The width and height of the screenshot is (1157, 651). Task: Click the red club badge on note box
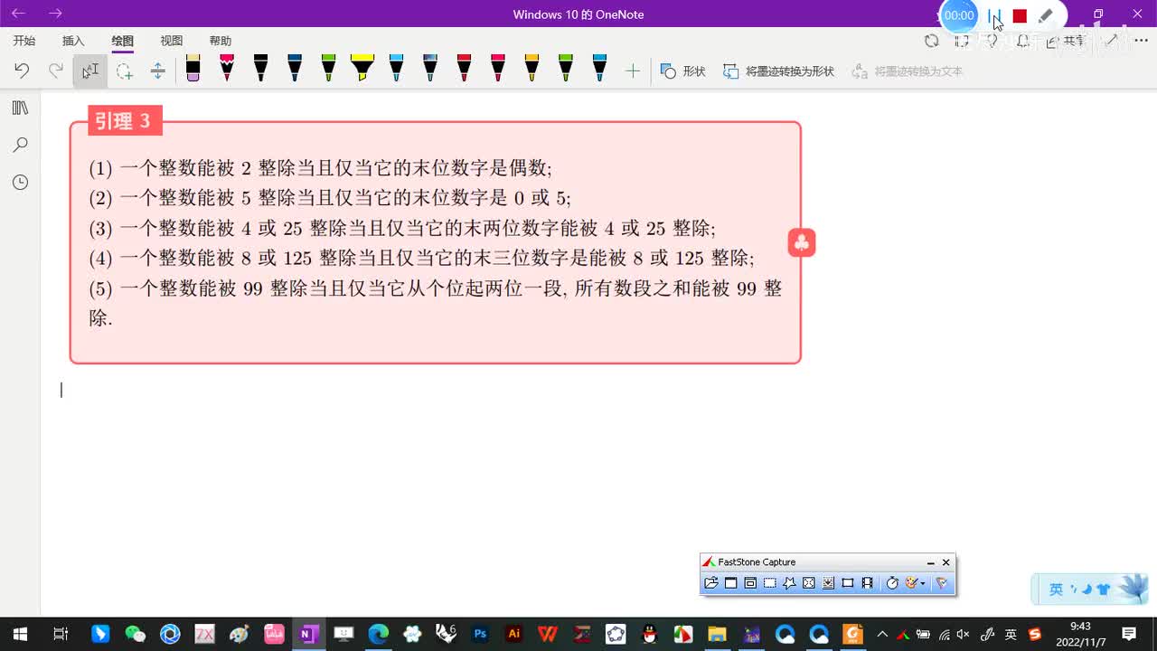pos(802,242)
